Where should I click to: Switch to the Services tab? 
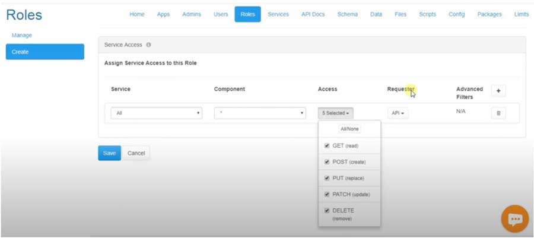click(278, 14)
